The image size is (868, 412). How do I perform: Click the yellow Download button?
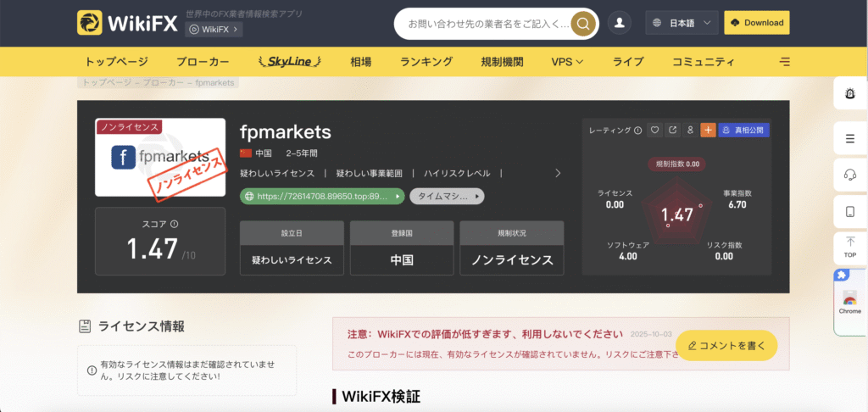pos(757,23)
